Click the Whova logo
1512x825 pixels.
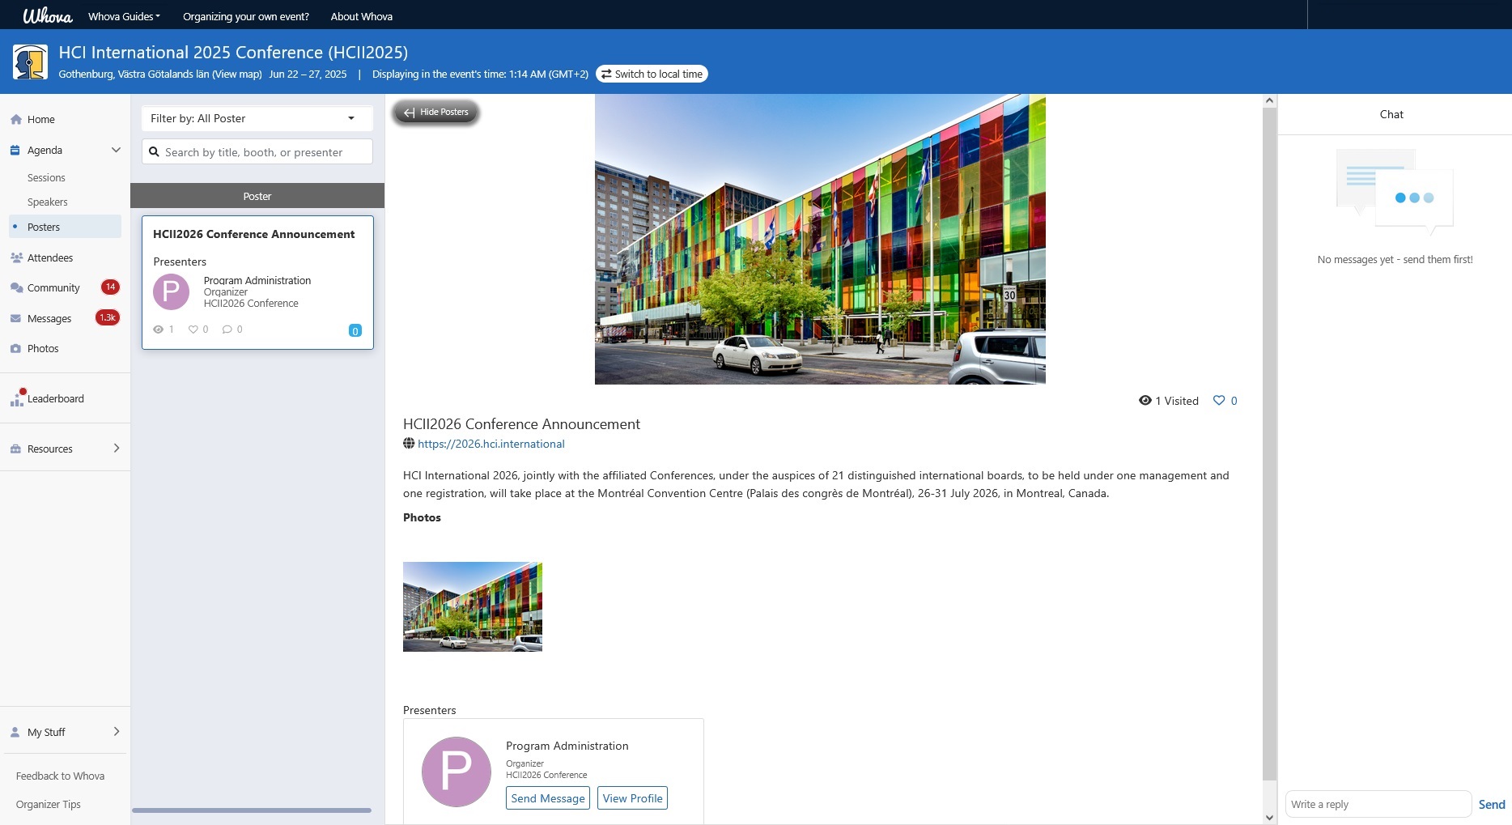pyautogui.click(x=48, y=15)
